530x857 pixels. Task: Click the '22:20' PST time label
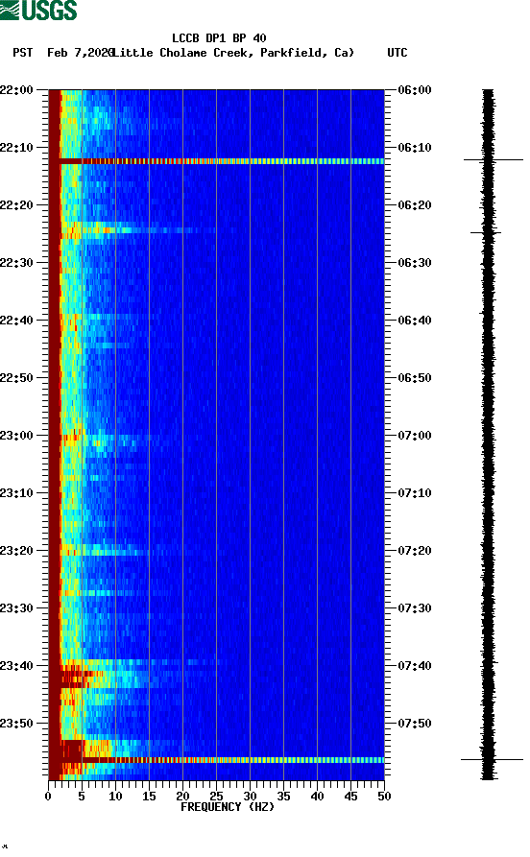coord(16,205)
